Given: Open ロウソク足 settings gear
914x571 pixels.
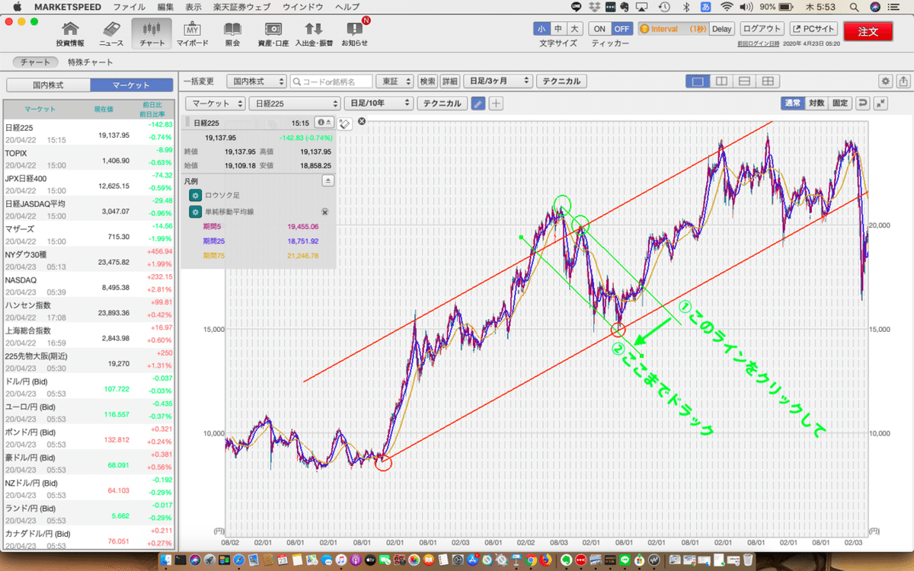Looking at the screenshot, I should pos(195,195).
